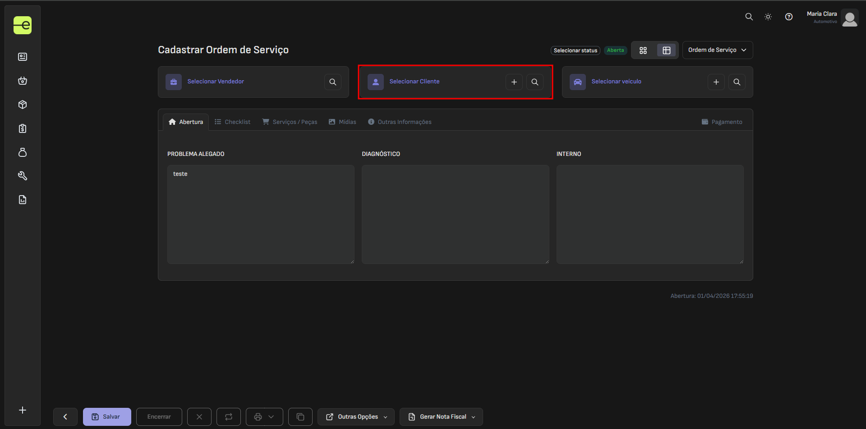Toggle light/dark theme sun icon
Viewport: 866px width, 429px height.
pyautogui.click(x=768, y=17)
